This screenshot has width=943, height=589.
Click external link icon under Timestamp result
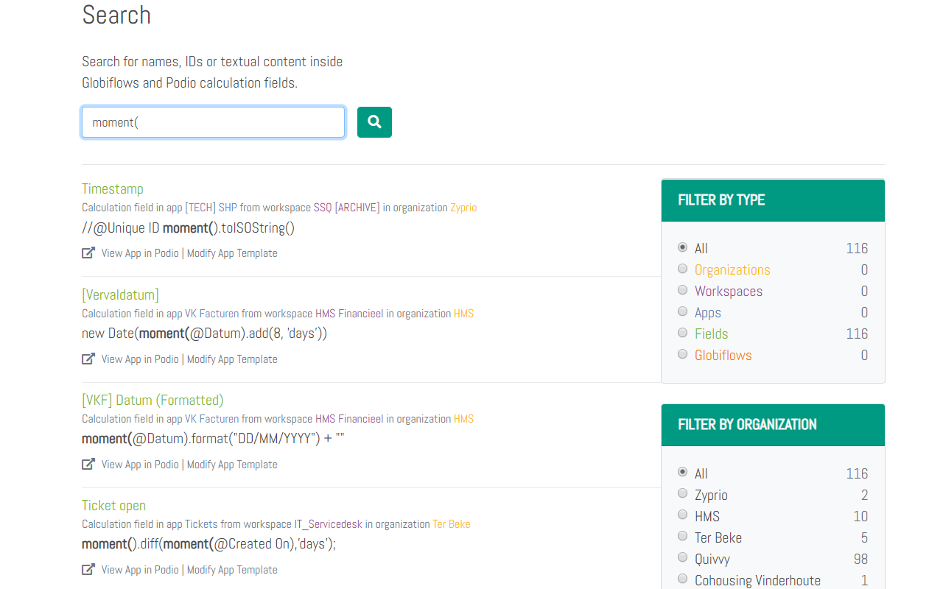pos(88,253)
